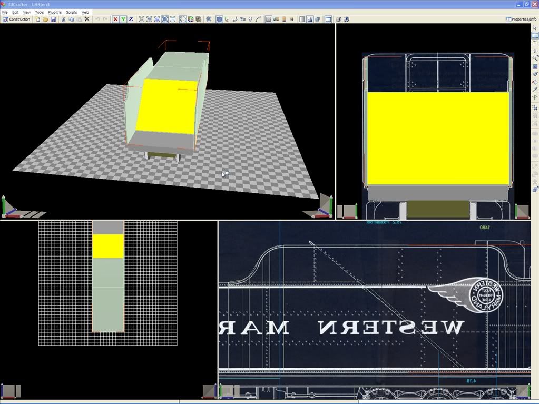Click the overlapping squares icon
Viewport: 539px width, 404px height.
pos(318,19)
